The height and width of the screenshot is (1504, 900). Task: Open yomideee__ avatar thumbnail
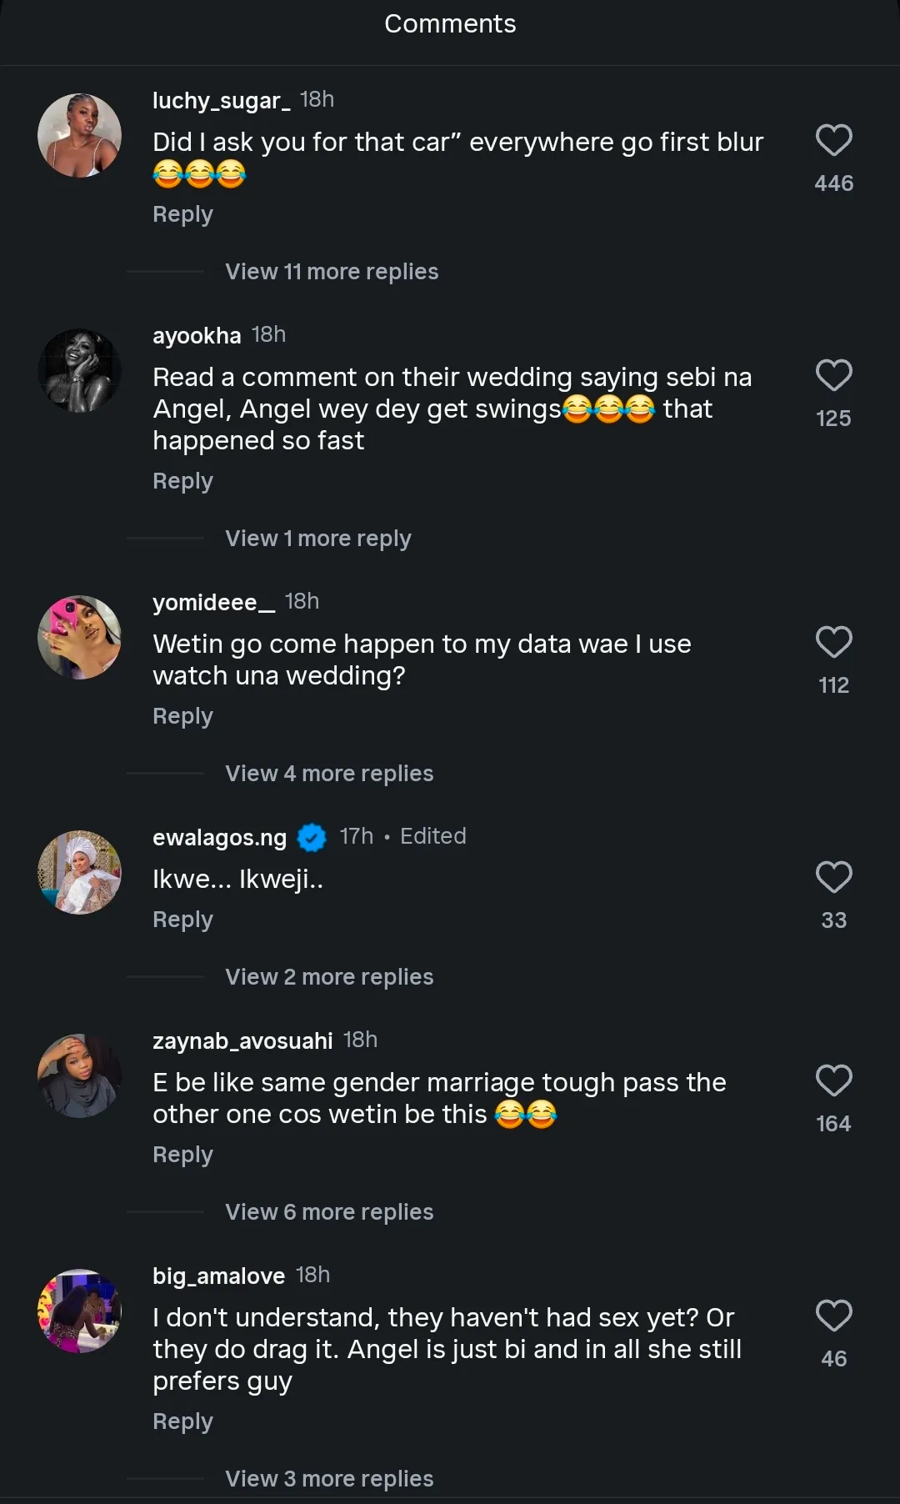point(79,637)
